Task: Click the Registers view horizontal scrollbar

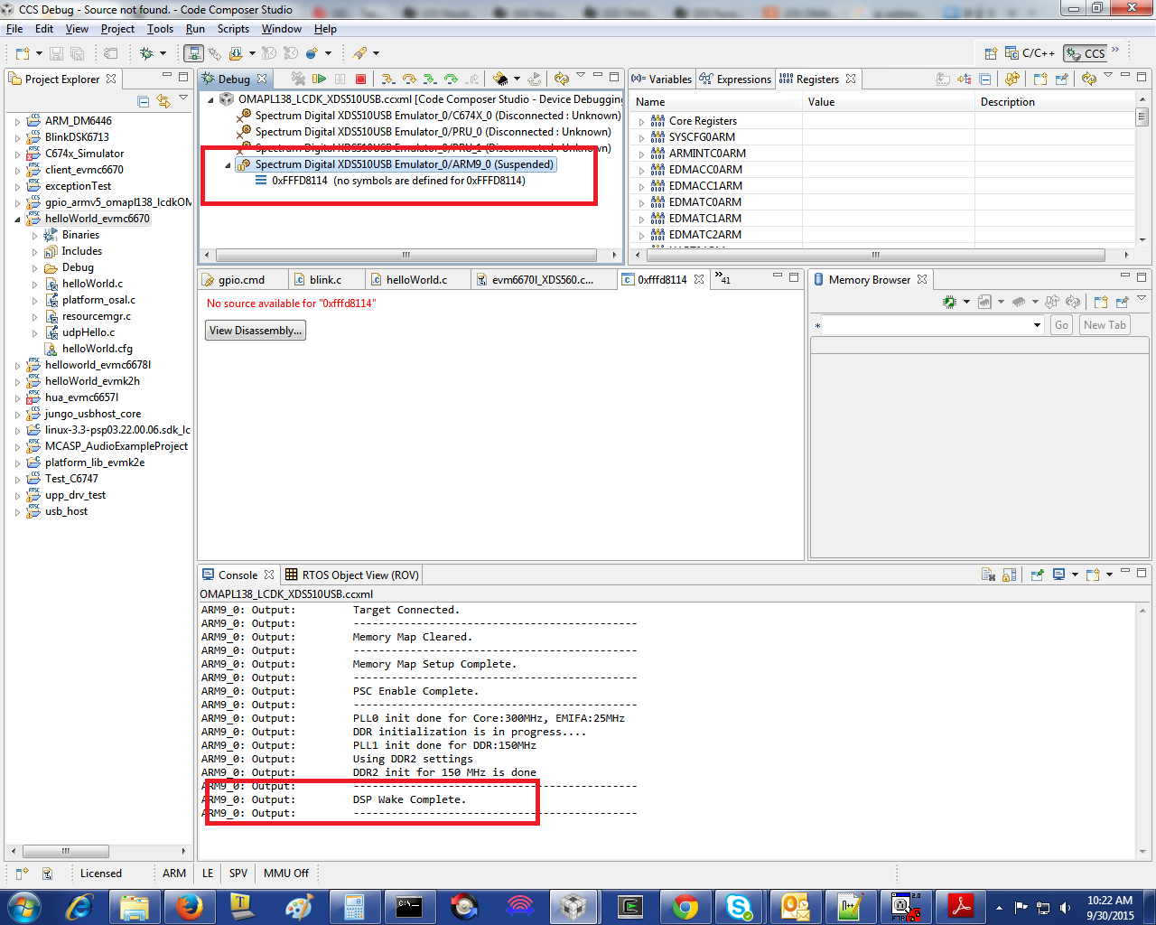Action: point(875,255)
